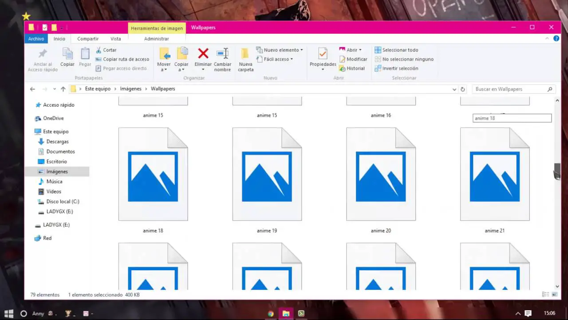Click the File Explorer taskbar icon
Viewport: 568px width, 320px height.
pos(286,313)
